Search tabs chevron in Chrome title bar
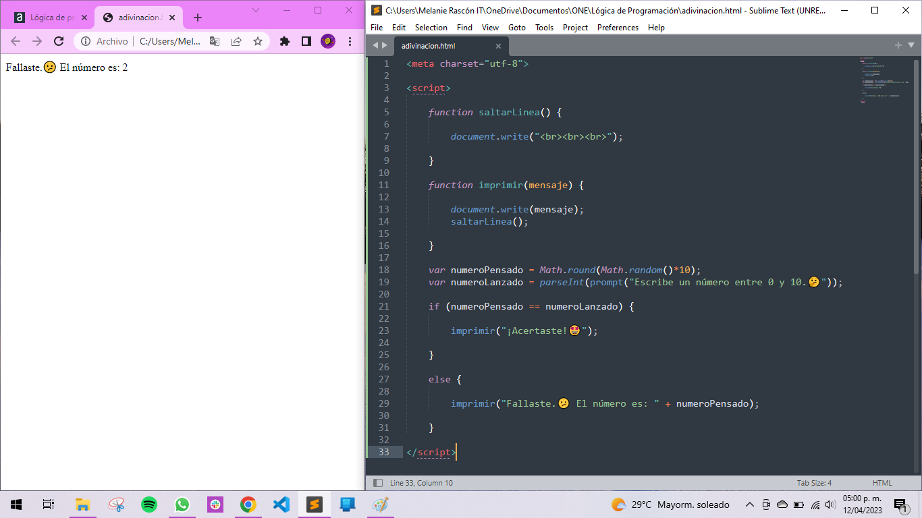Image resolution: width=922 pixels, height=518 pixels. pos(256,10)
